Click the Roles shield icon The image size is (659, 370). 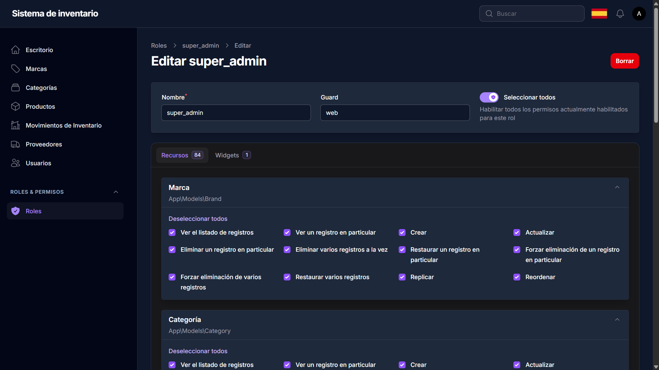click(x=15, y=211)
